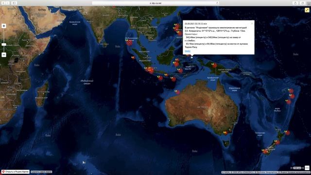
Task: Open the map layers switcher
Action: click(307, 168)
